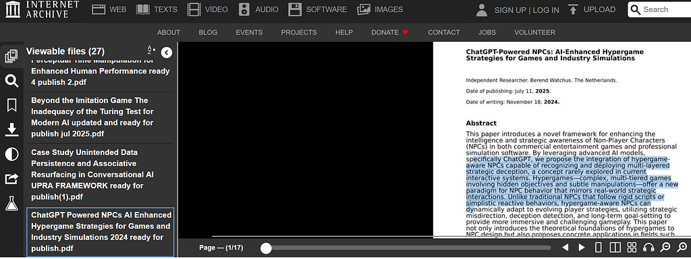Click the Independent Researcher author line
The width and height of the screenshot is (691, 259).
541,80
